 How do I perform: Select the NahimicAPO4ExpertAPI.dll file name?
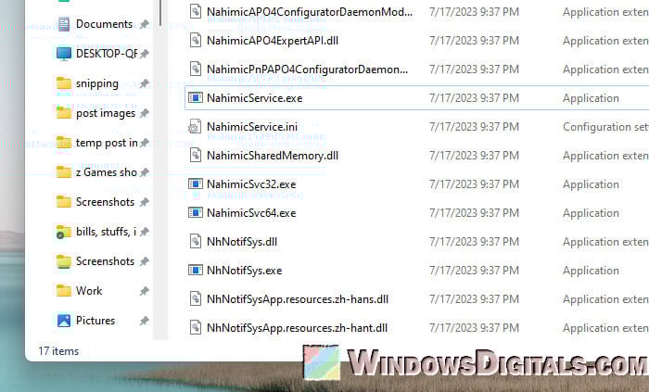point(273,41)
